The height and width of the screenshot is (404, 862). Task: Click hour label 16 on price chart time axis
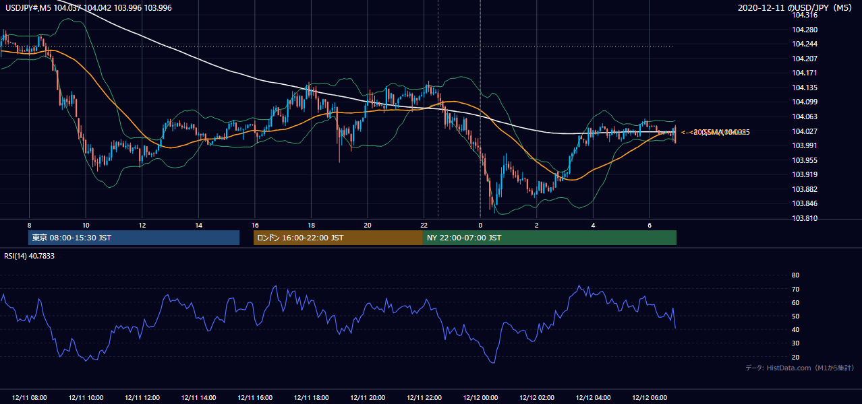[x=254, y=225]
